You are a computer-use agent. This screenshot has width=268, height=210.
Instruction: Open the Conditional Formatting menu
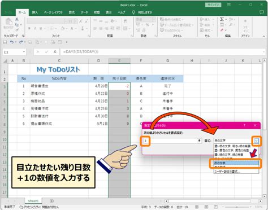click(172, 19)
